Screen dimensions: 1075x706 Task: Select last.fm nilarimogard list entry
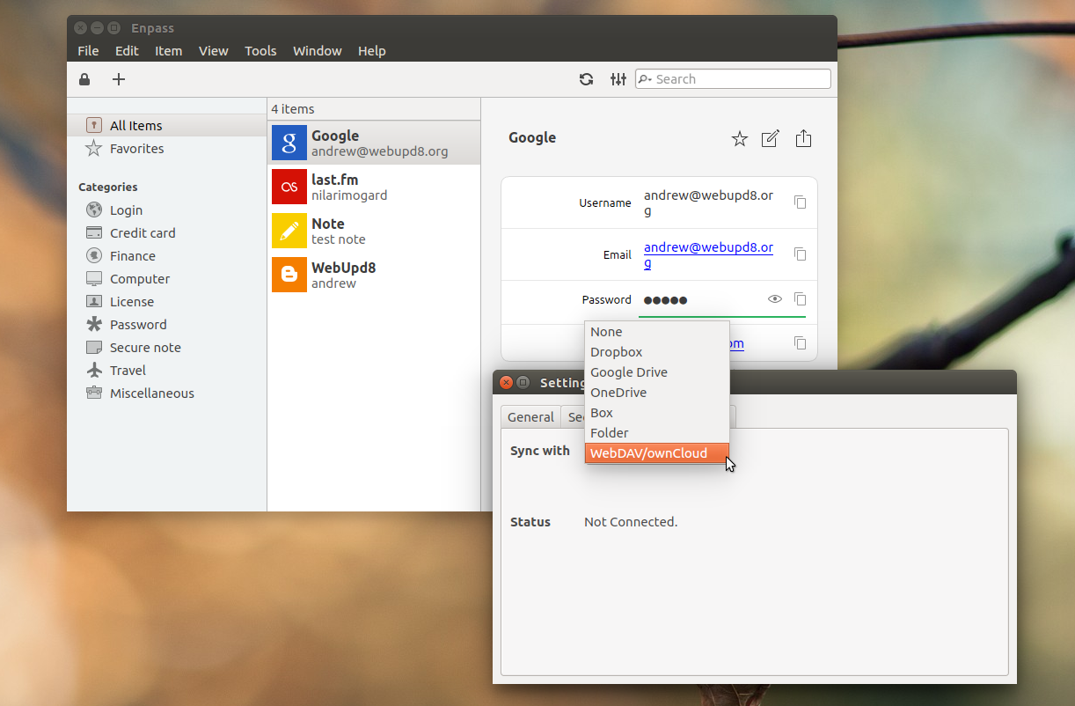pos(374,187)
